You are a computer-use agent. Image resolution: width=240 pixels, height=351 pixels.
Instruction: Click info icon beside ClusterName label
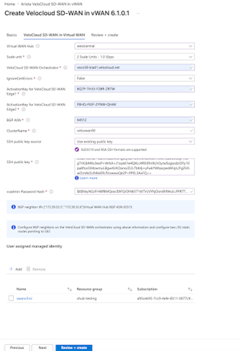pos(34,131)
